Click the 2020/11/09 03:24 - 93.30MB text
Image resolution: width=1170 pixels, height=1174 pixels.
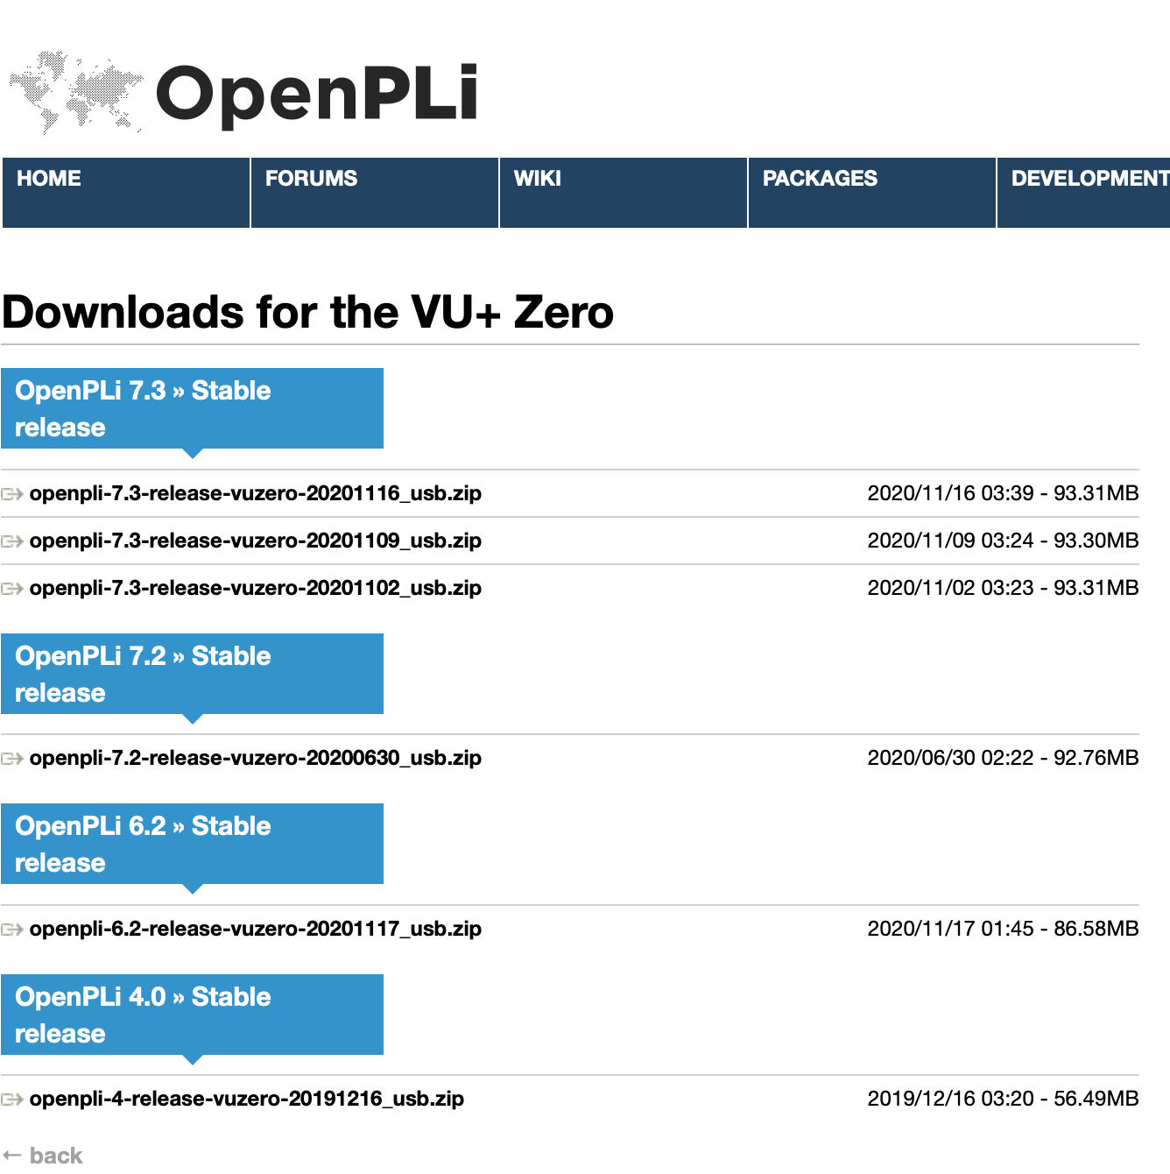(1003, 541)
